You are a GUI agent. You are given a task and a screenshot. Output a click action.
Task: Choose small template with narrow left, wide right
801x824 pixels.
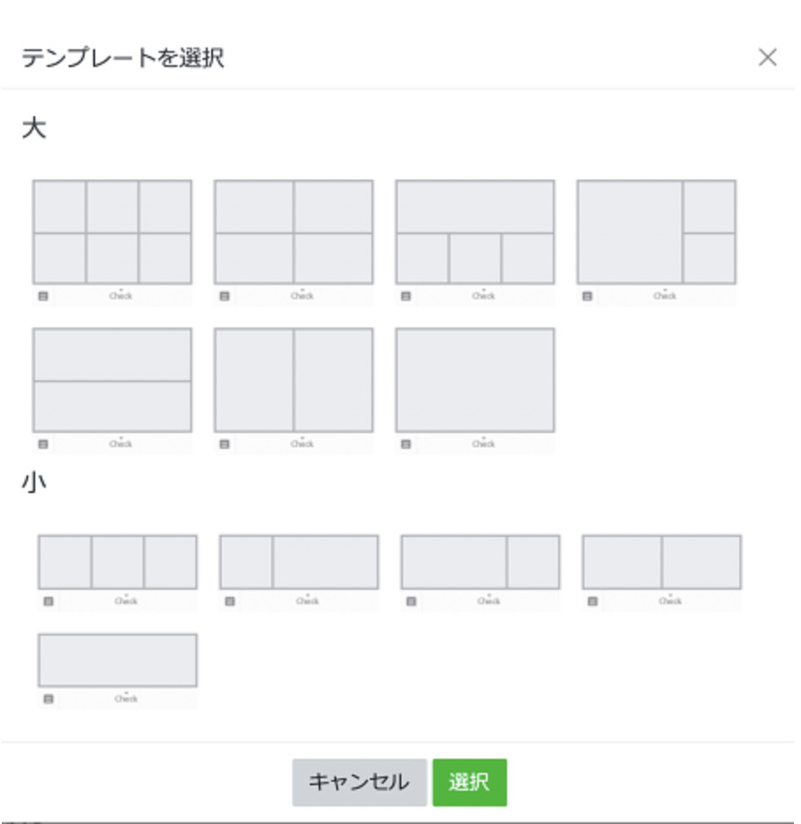(298, 562)
